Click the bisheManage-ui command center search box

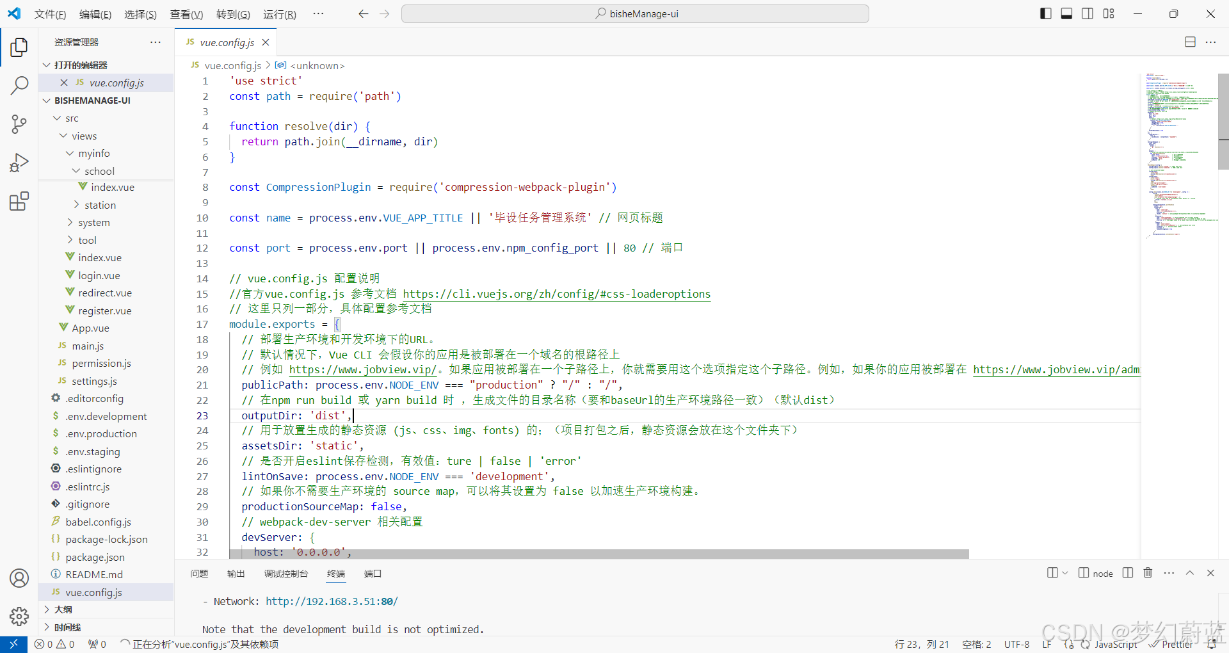point(635,13)
